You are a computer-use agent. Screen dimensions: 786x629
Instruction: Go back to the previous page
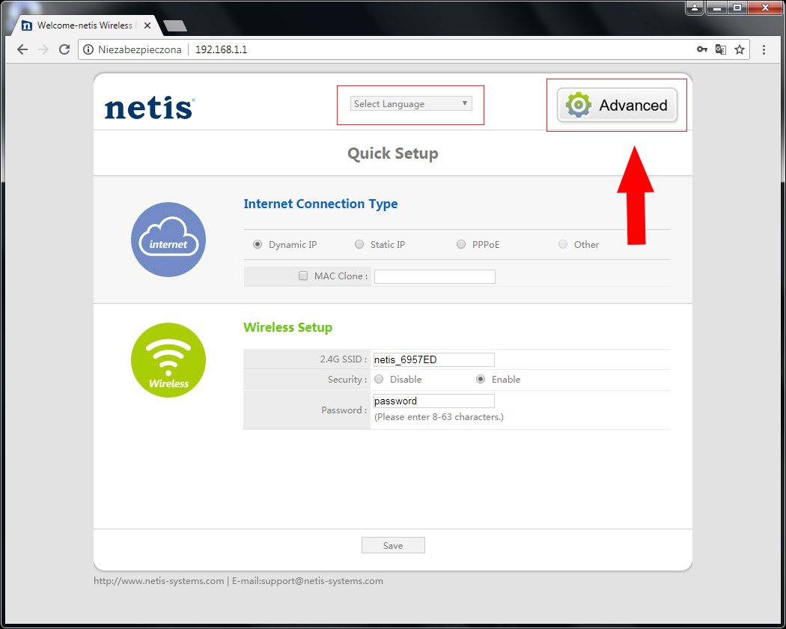22,49
